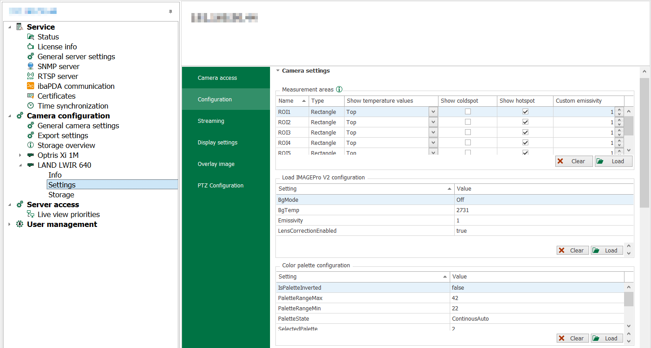Viewport: 651px width, 348px height.
Task: Uncheck Show hotspot for ROI4
Action: pos(525,143)
